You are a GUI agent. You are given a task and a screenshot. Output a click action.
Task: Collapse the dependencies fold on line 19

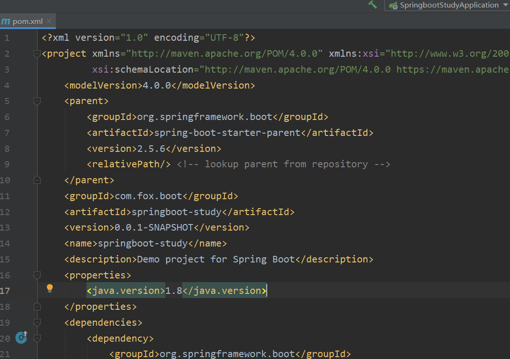(x=37, y=322)
